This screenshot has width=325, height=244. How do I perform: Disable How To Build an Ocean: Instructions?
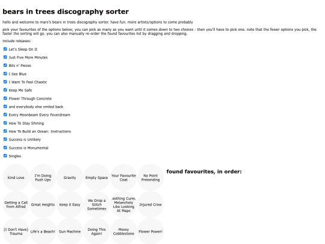point(5,131)
